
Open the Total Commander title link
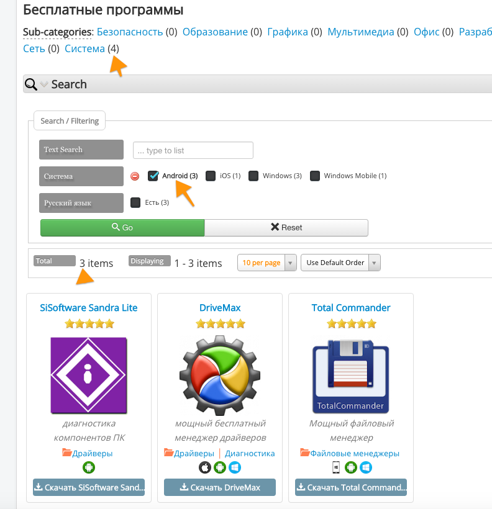[x=351, y=308]
